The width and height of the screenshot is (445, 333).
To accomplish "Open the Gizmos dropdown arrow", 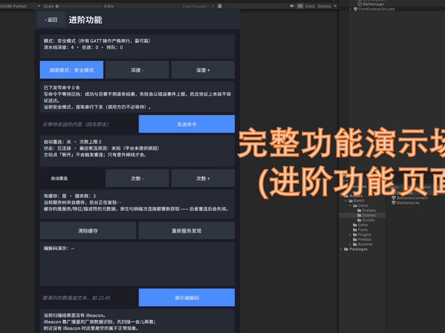I will 335,6.
